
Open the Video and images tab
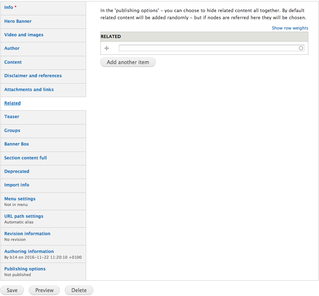(x=24, y=35)
